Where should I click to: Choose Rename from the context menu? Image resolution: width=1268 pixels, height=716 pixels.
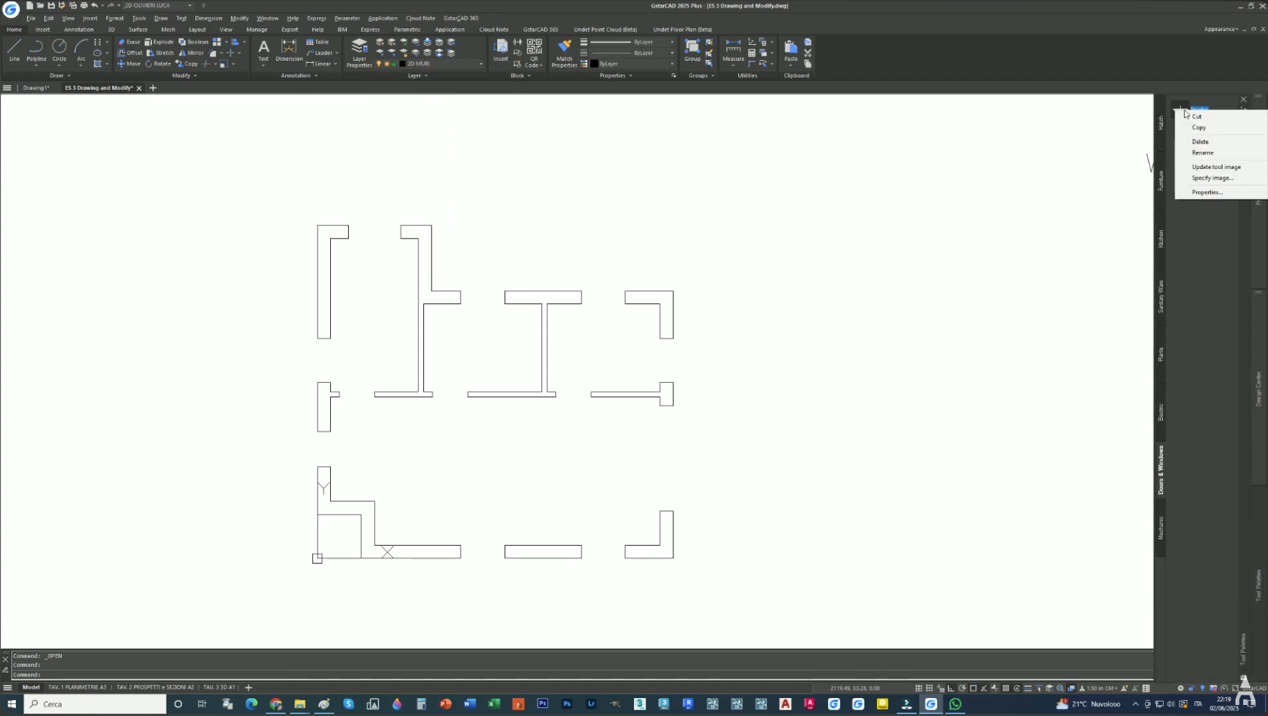tap(1202, 153)
